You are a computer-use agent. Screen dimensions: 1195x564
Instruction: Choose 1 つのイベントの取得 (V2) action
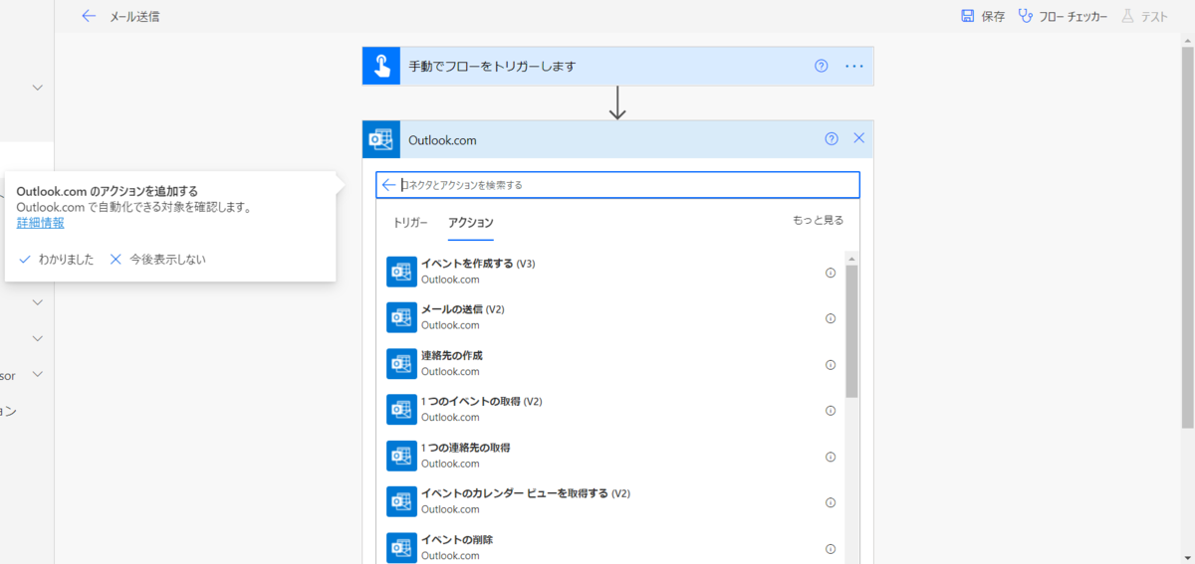[x=610, y=410]
